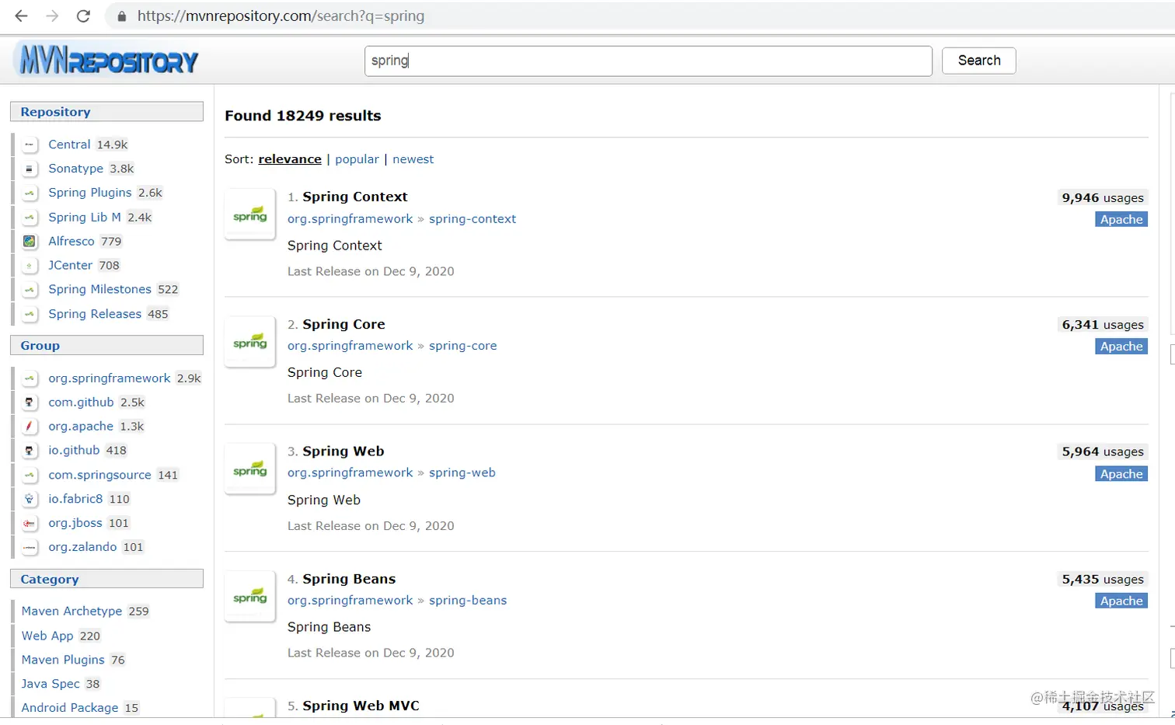Open the Spring Core logo thumbnail

[x=250, y=341]
